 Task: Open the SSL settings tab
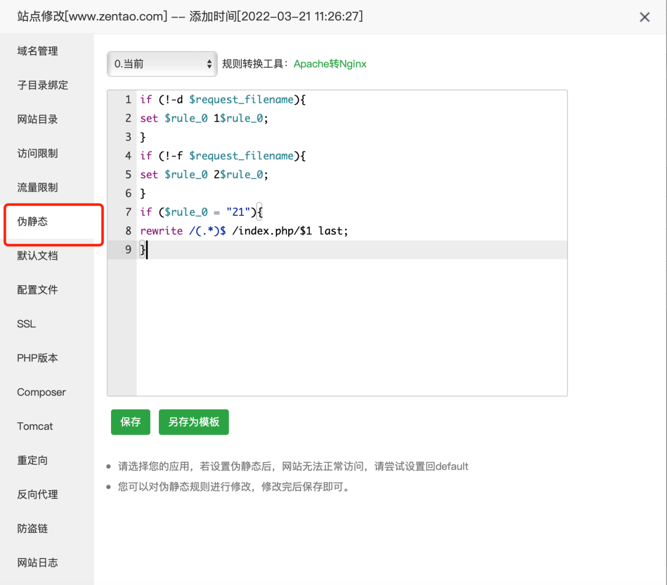point(27,324)
